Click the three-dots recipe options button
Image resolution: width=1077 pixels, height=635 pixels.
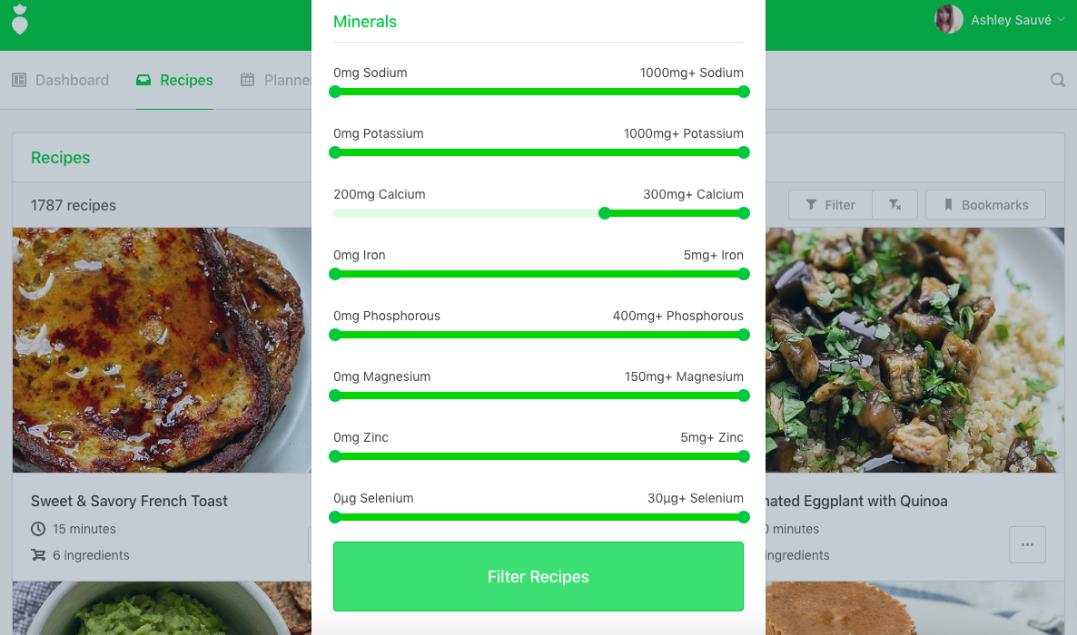(1028, 545)
